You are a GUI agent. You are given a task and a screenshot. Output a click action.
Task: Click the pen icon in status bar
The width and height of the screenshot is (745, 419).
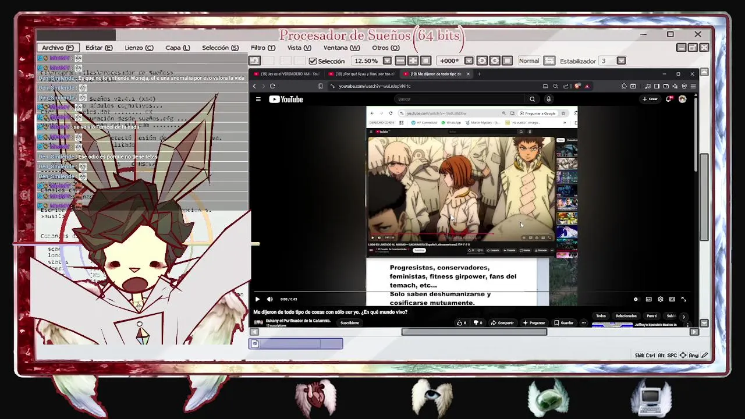pyautogui.click(x=705, y=356)
